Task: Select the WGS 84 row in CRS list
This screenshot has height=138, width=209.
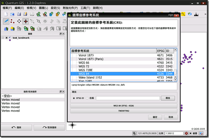Action: [122, 74]
